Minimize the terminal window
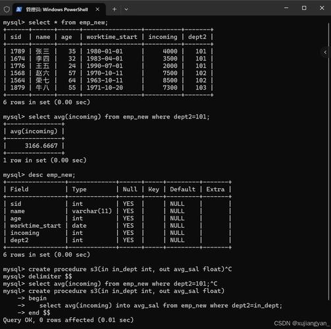Screen dimensions: 331x329 tap(286, 8)
